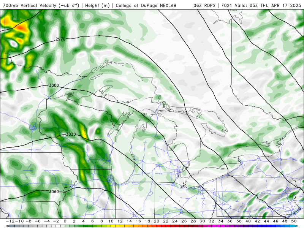Click the "30" colorbar scale value
The height and width of the screenshot is (228, 304).
(x=203, y=221)
